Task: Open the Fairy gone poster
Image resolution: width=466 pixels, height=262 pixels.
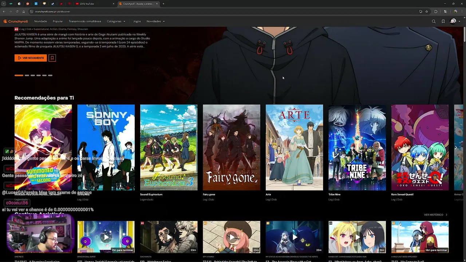Action: pyautogui.click(x=232, y=147)
